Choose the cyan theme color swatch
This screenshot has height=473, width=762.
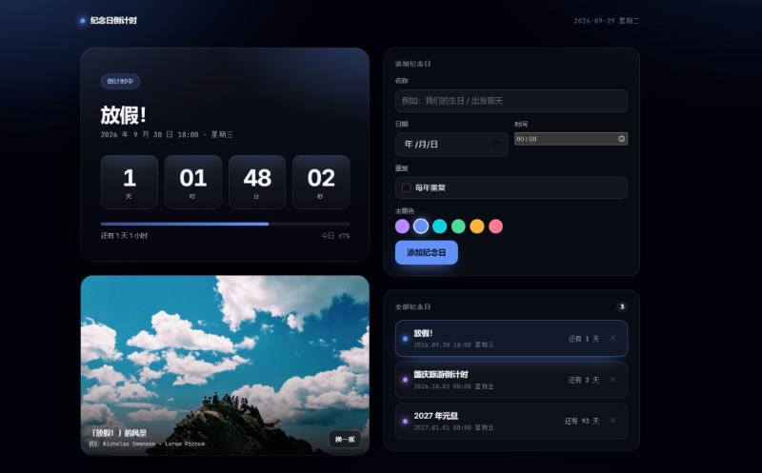click(x=440, y=227)
